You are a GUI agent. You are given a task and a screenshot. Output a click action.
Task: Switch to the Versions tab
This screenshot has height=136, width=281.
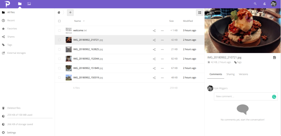[243, 74]
